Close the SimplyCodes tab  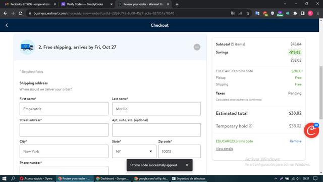(x=112, y=4)
